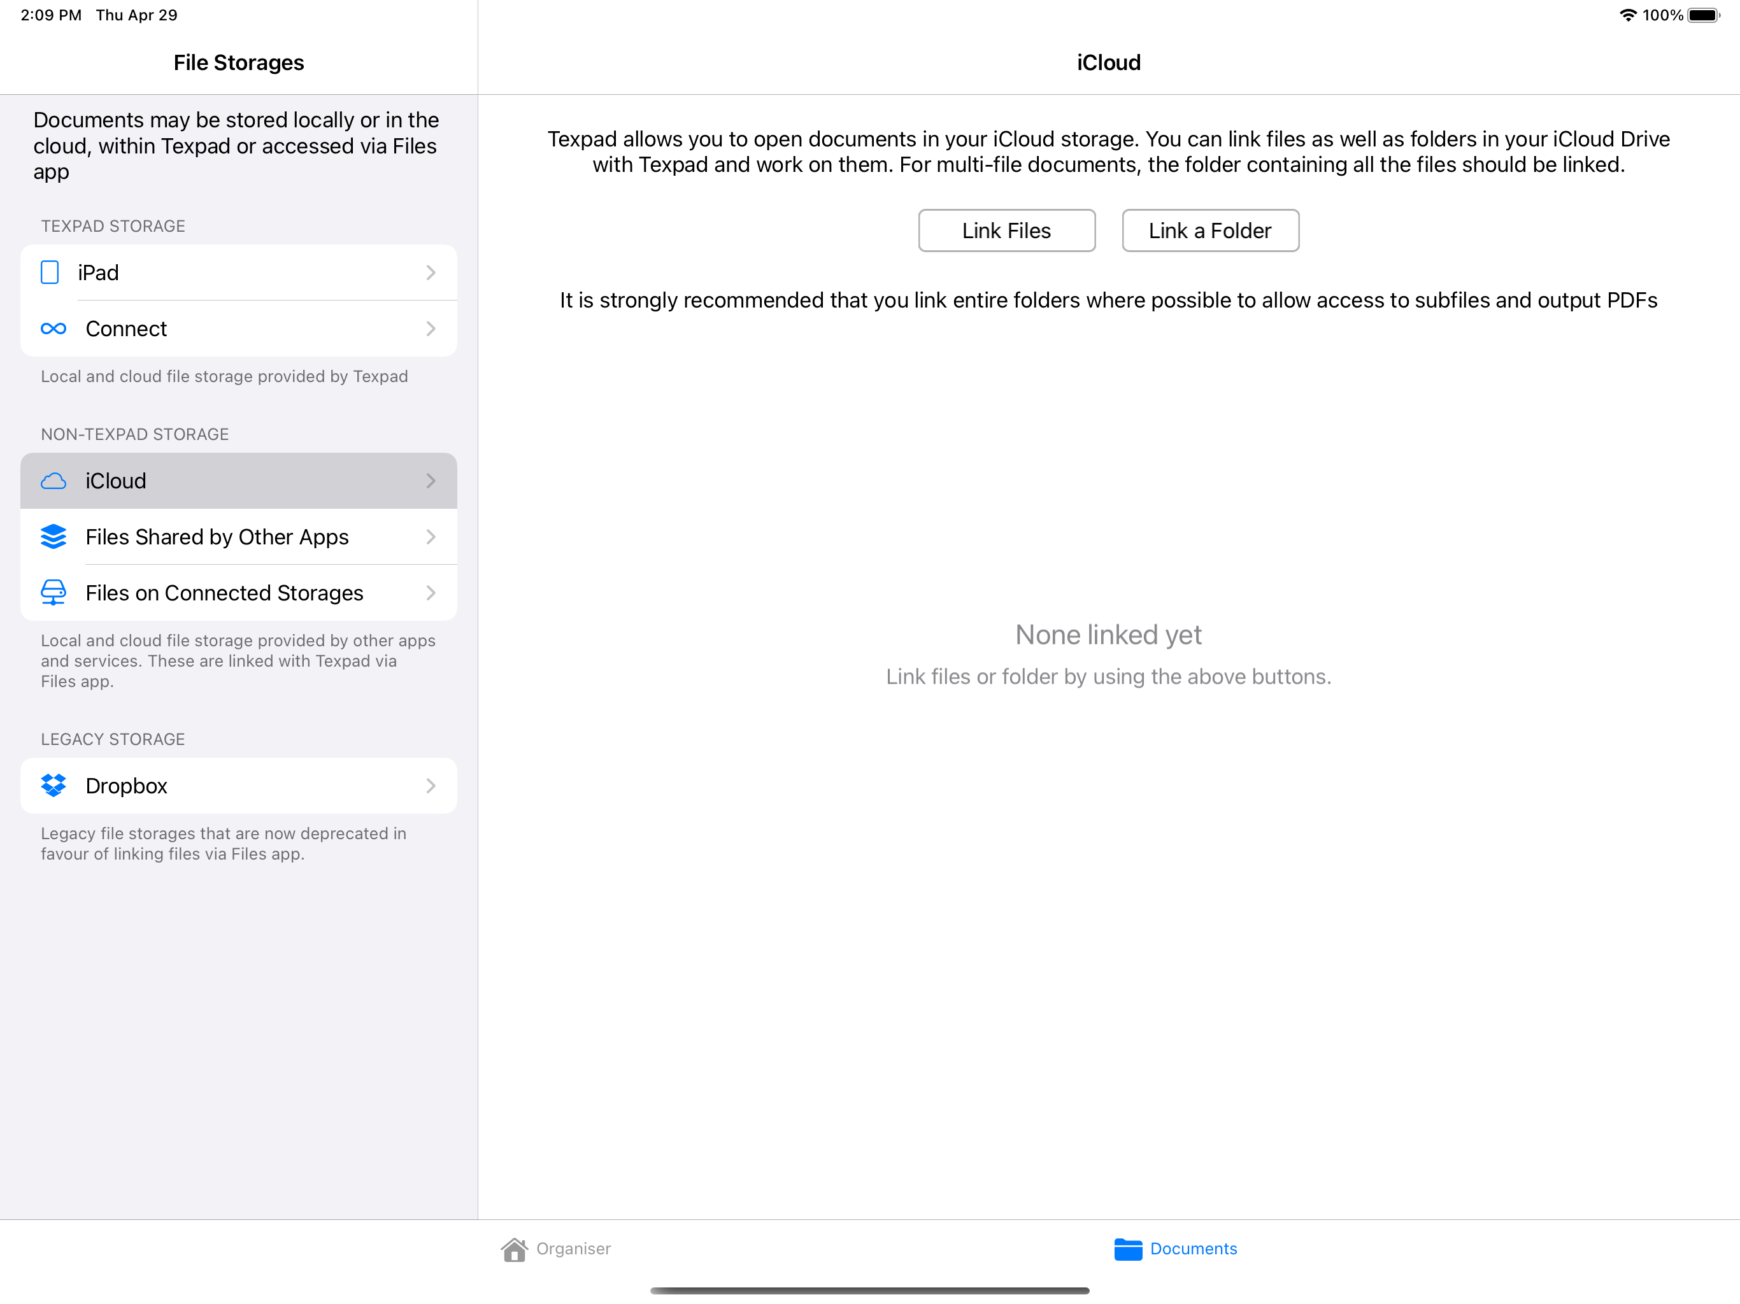The height and width of the screenshot is (1304, 1740).
Task: Click the Link Files button
Action: (x=1006, y=230)
